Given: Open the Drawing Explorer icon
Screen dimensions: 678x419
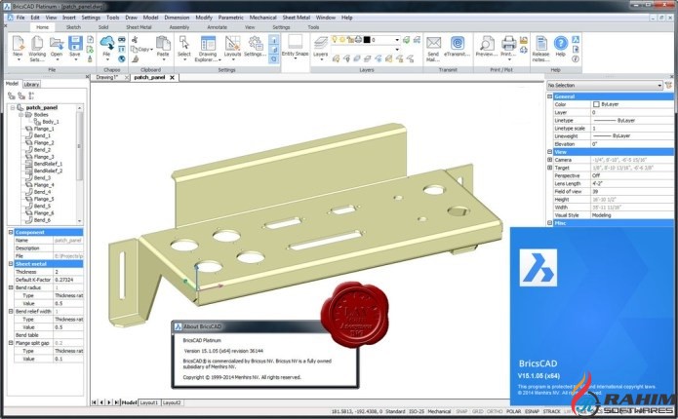Looking at the screenshot, I should (x=208, y=43).
